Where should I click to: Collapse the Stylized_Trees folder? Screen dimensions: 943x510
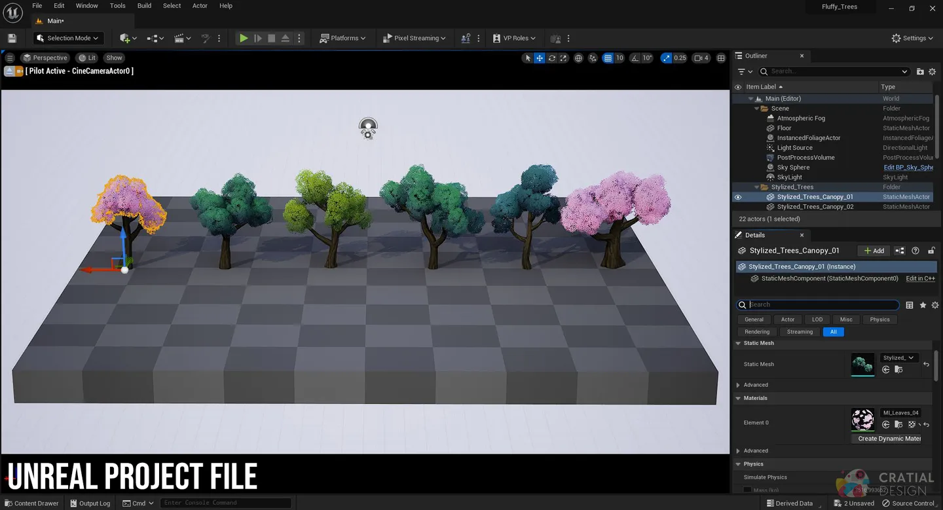(757, 187)
